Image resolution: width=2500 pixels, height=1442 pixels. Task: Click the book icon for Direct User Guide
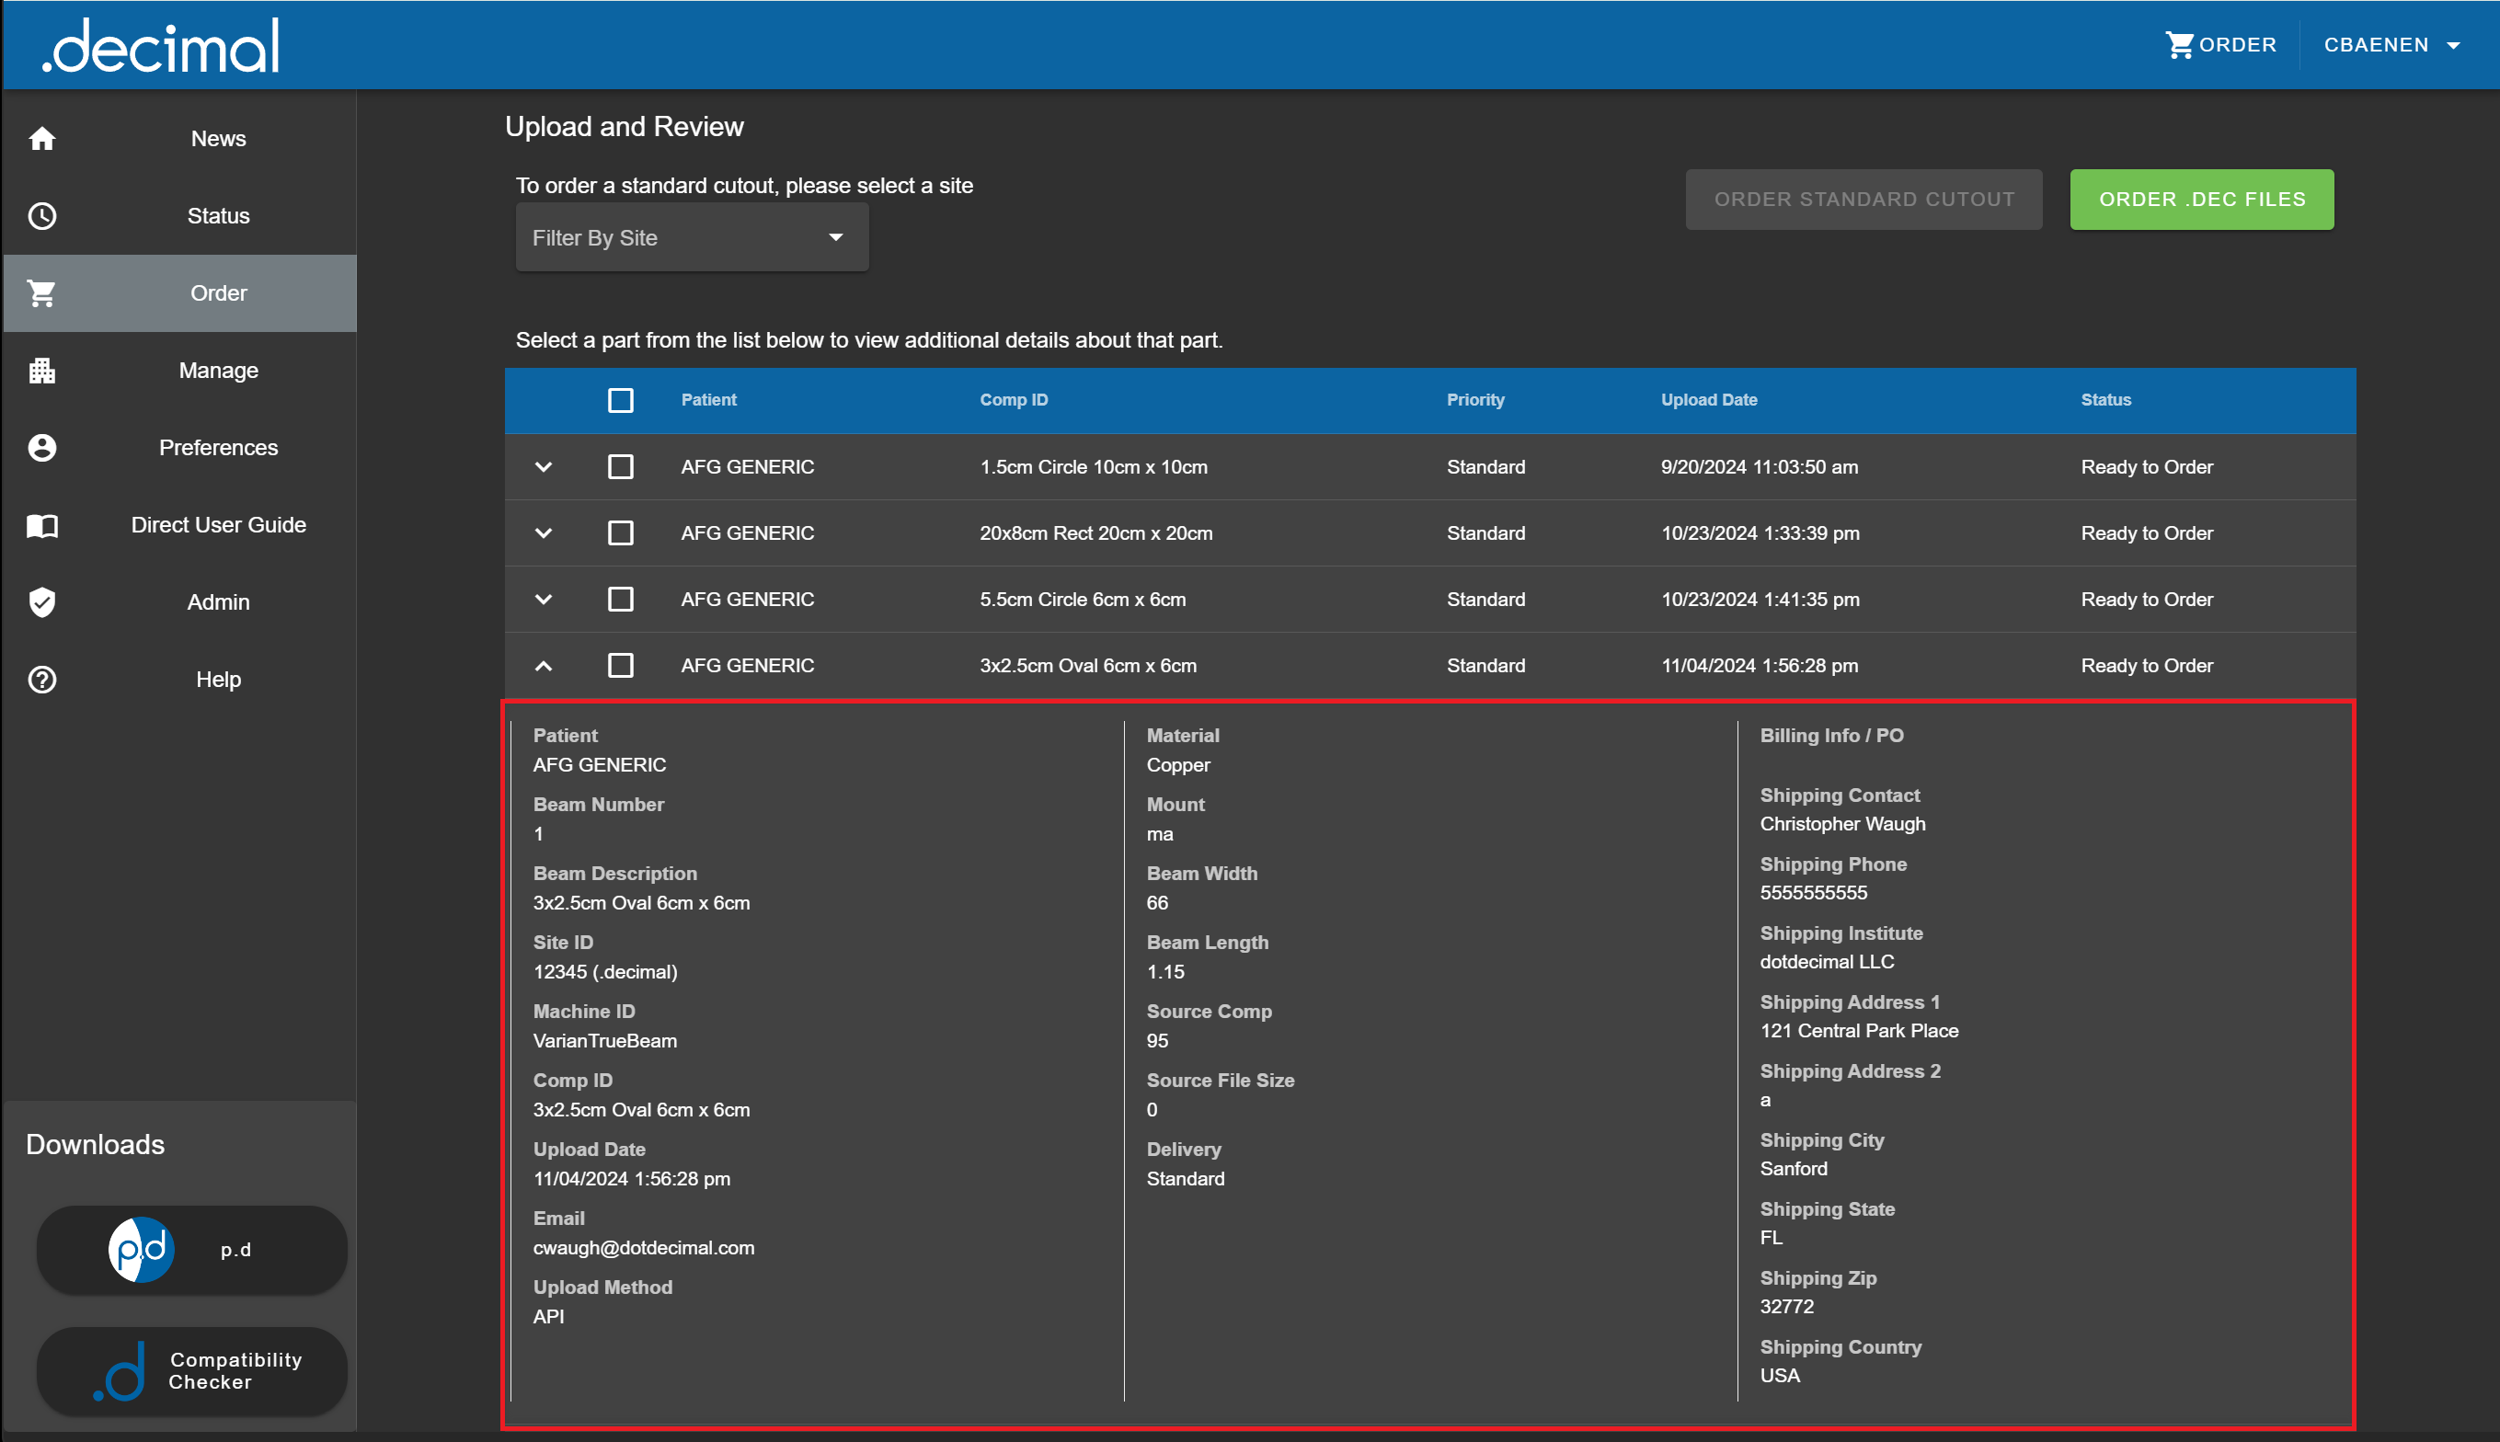(x=41, y=525)
